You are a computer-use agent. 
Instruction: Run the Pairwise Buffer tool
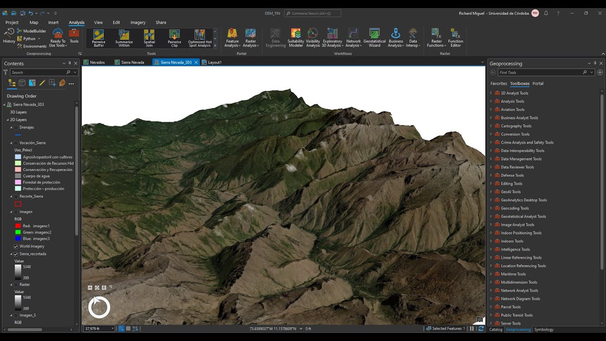98,38
